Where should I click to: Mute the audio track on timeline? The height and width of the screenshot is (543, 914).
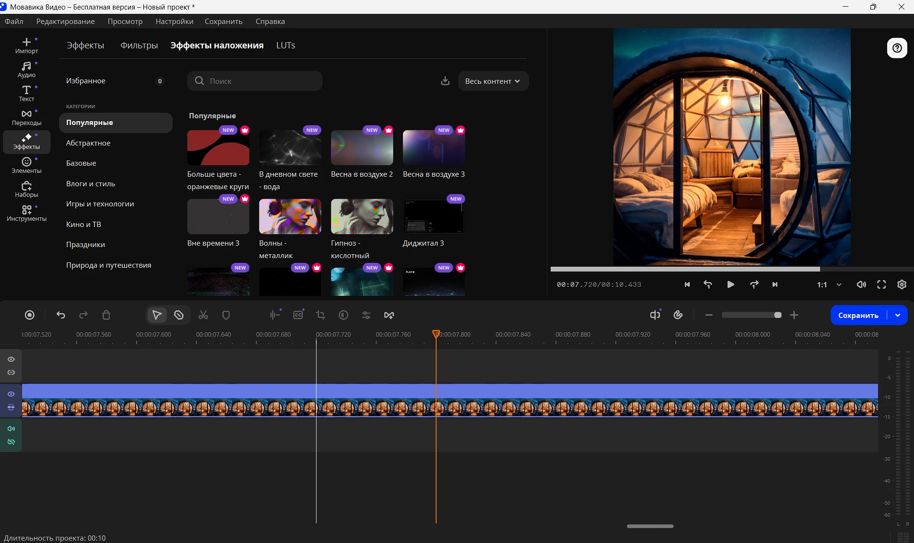[11, 429]
